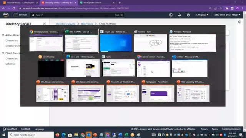Open Chrome three-dot menu
Screen dimensions: 246x138
pyautogui.click(x=243, y=8)
